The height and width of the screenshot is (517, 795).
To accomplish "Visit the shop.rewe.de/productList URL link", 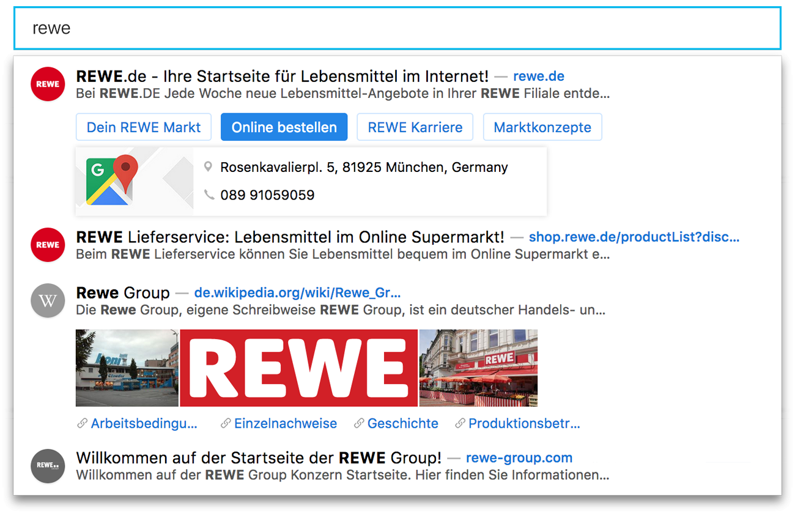I will click(x=634, y=237).
